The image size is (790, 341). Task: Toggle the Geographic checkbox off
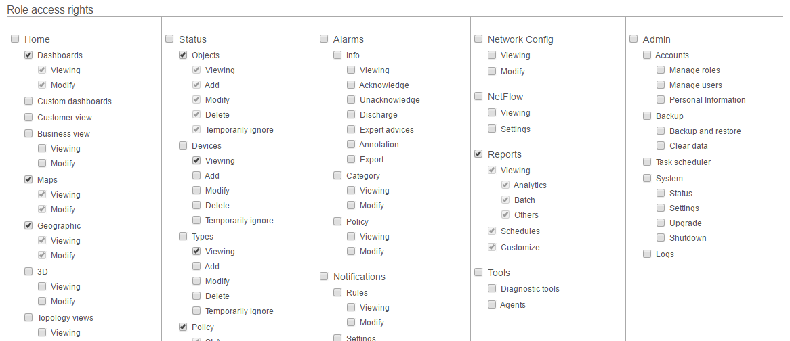[28, 226]
